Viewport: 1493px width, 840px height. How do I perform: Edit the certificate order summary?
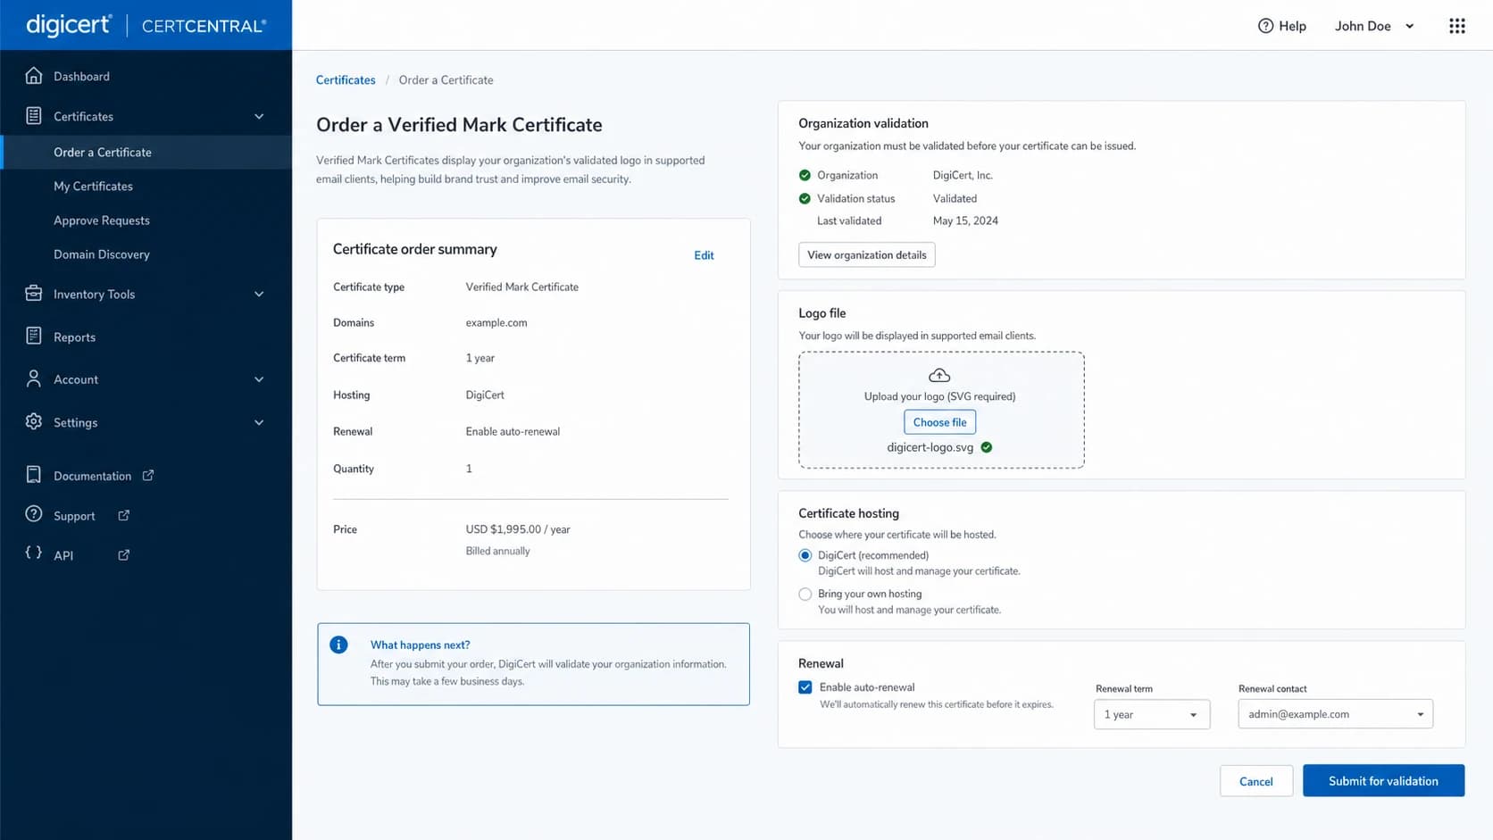pyautogui.click(x=704, y=255)
